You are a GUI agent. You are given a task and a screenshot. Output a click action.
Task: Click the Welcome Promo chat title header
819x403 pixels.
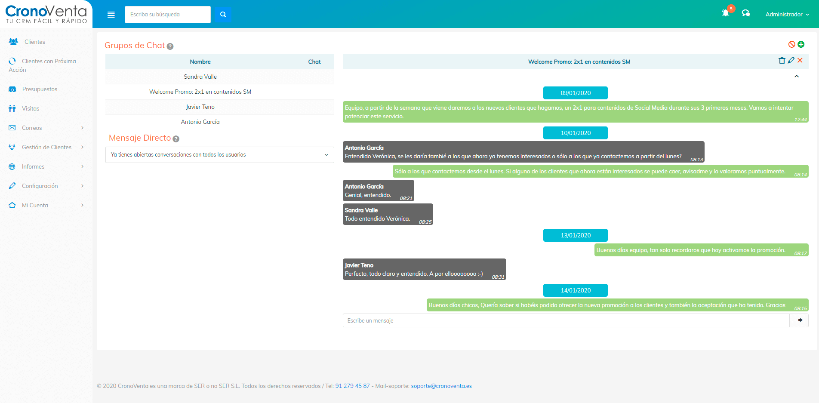579,62
